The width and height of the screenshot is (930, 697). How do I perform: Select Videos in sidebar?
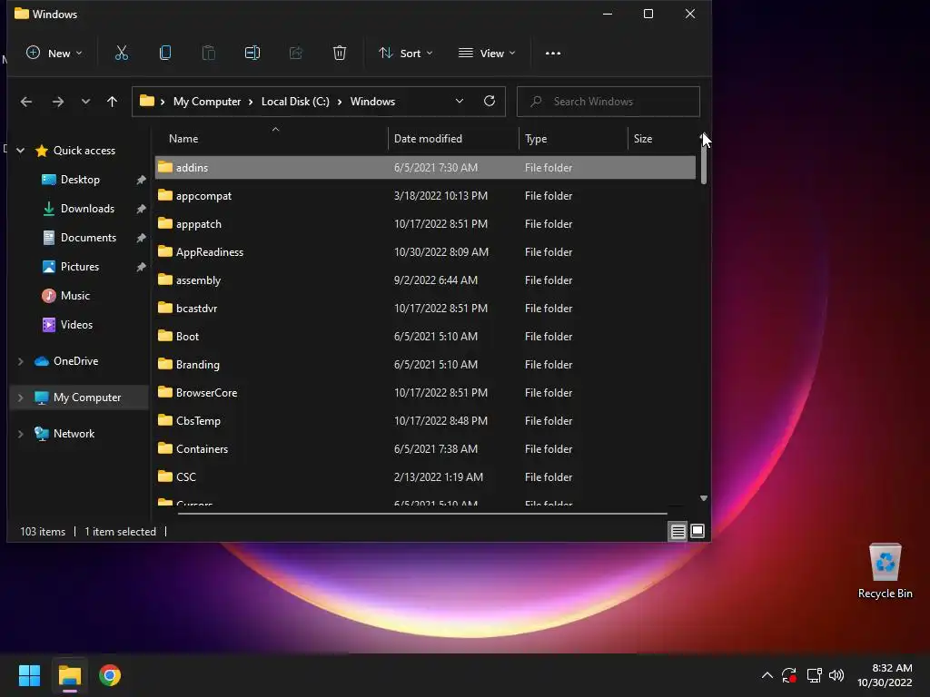(x=76, y=325)
